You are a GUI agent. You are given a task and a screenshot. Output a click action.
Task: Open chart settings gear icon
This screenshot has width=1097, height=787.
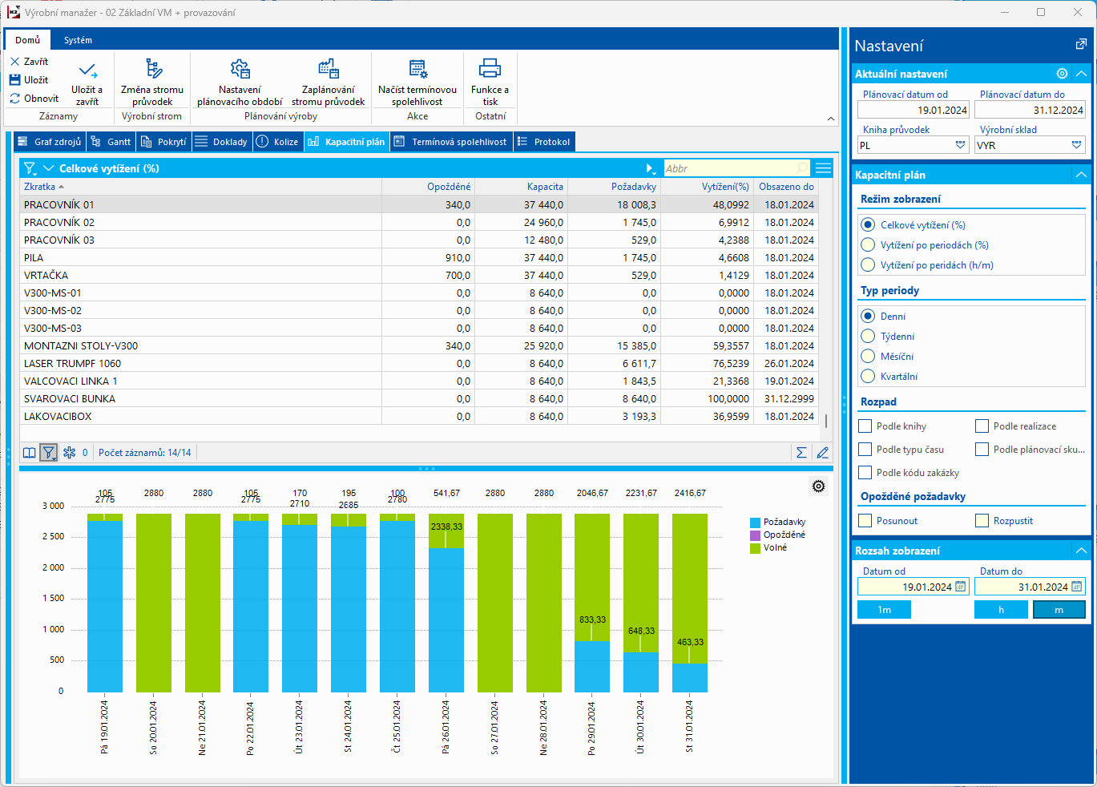click(x=818, y=486)
